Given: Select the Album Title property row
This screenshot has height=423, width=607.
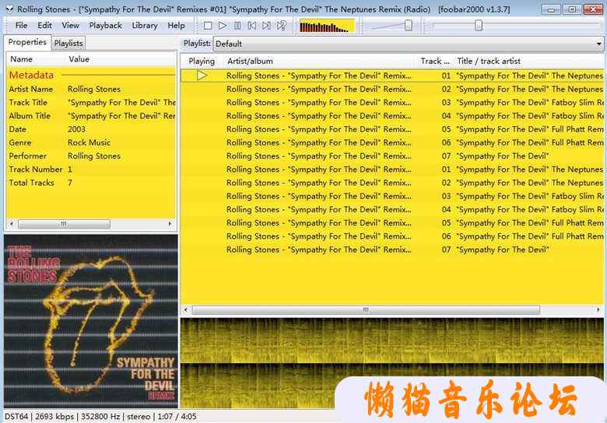Looking at the screenshot, I should coord(91,116).
